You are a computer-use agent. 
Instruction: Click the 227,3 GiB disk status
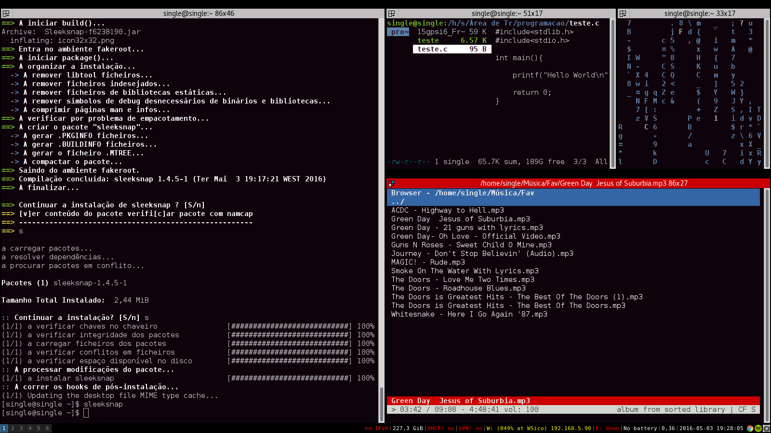click(408, 428)
